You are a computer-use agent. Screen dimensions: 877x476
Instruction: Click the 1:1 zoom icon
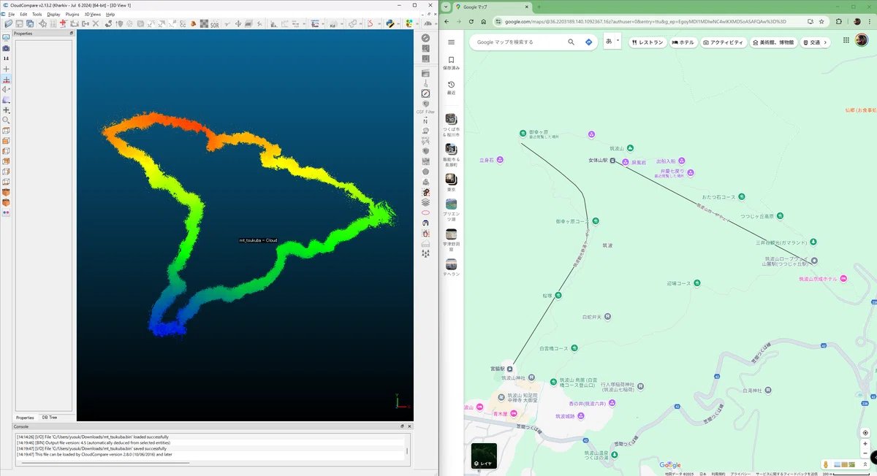(7, 58)
